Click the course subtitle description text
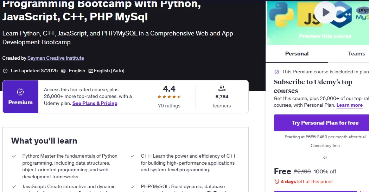 [x=118, y=38]
